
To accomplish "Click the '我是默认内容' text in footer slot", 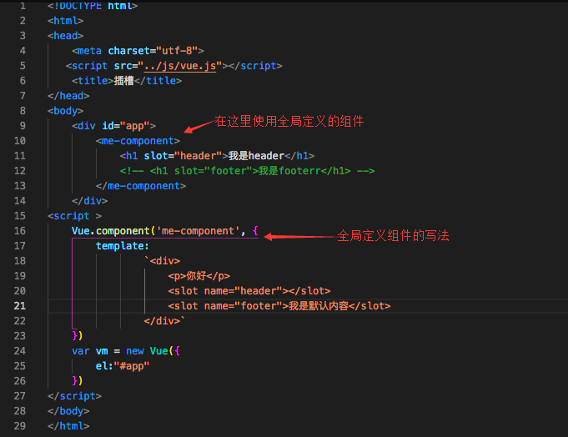I will coord(319,306).
